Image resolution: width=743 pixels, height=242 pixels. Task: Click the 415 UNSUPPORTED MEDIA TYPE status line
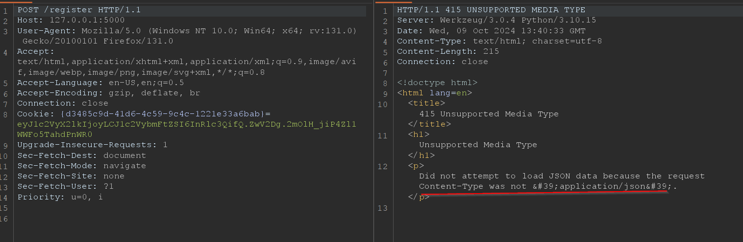(491, 10)
